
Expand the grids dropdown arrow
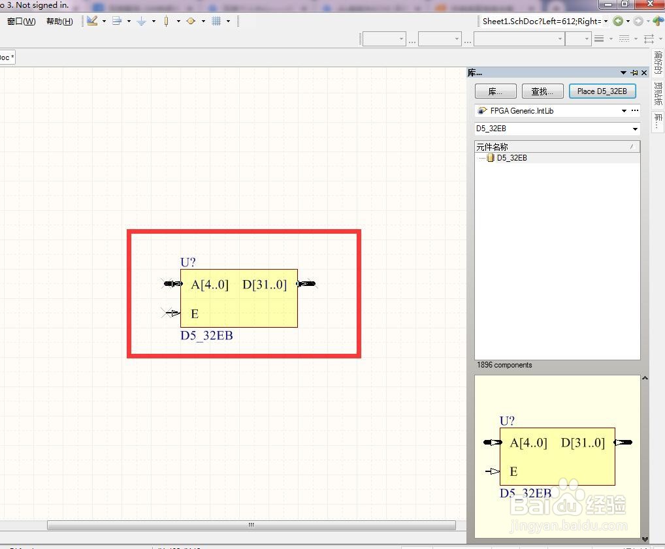pyautogui.click(x=228, y=21)
